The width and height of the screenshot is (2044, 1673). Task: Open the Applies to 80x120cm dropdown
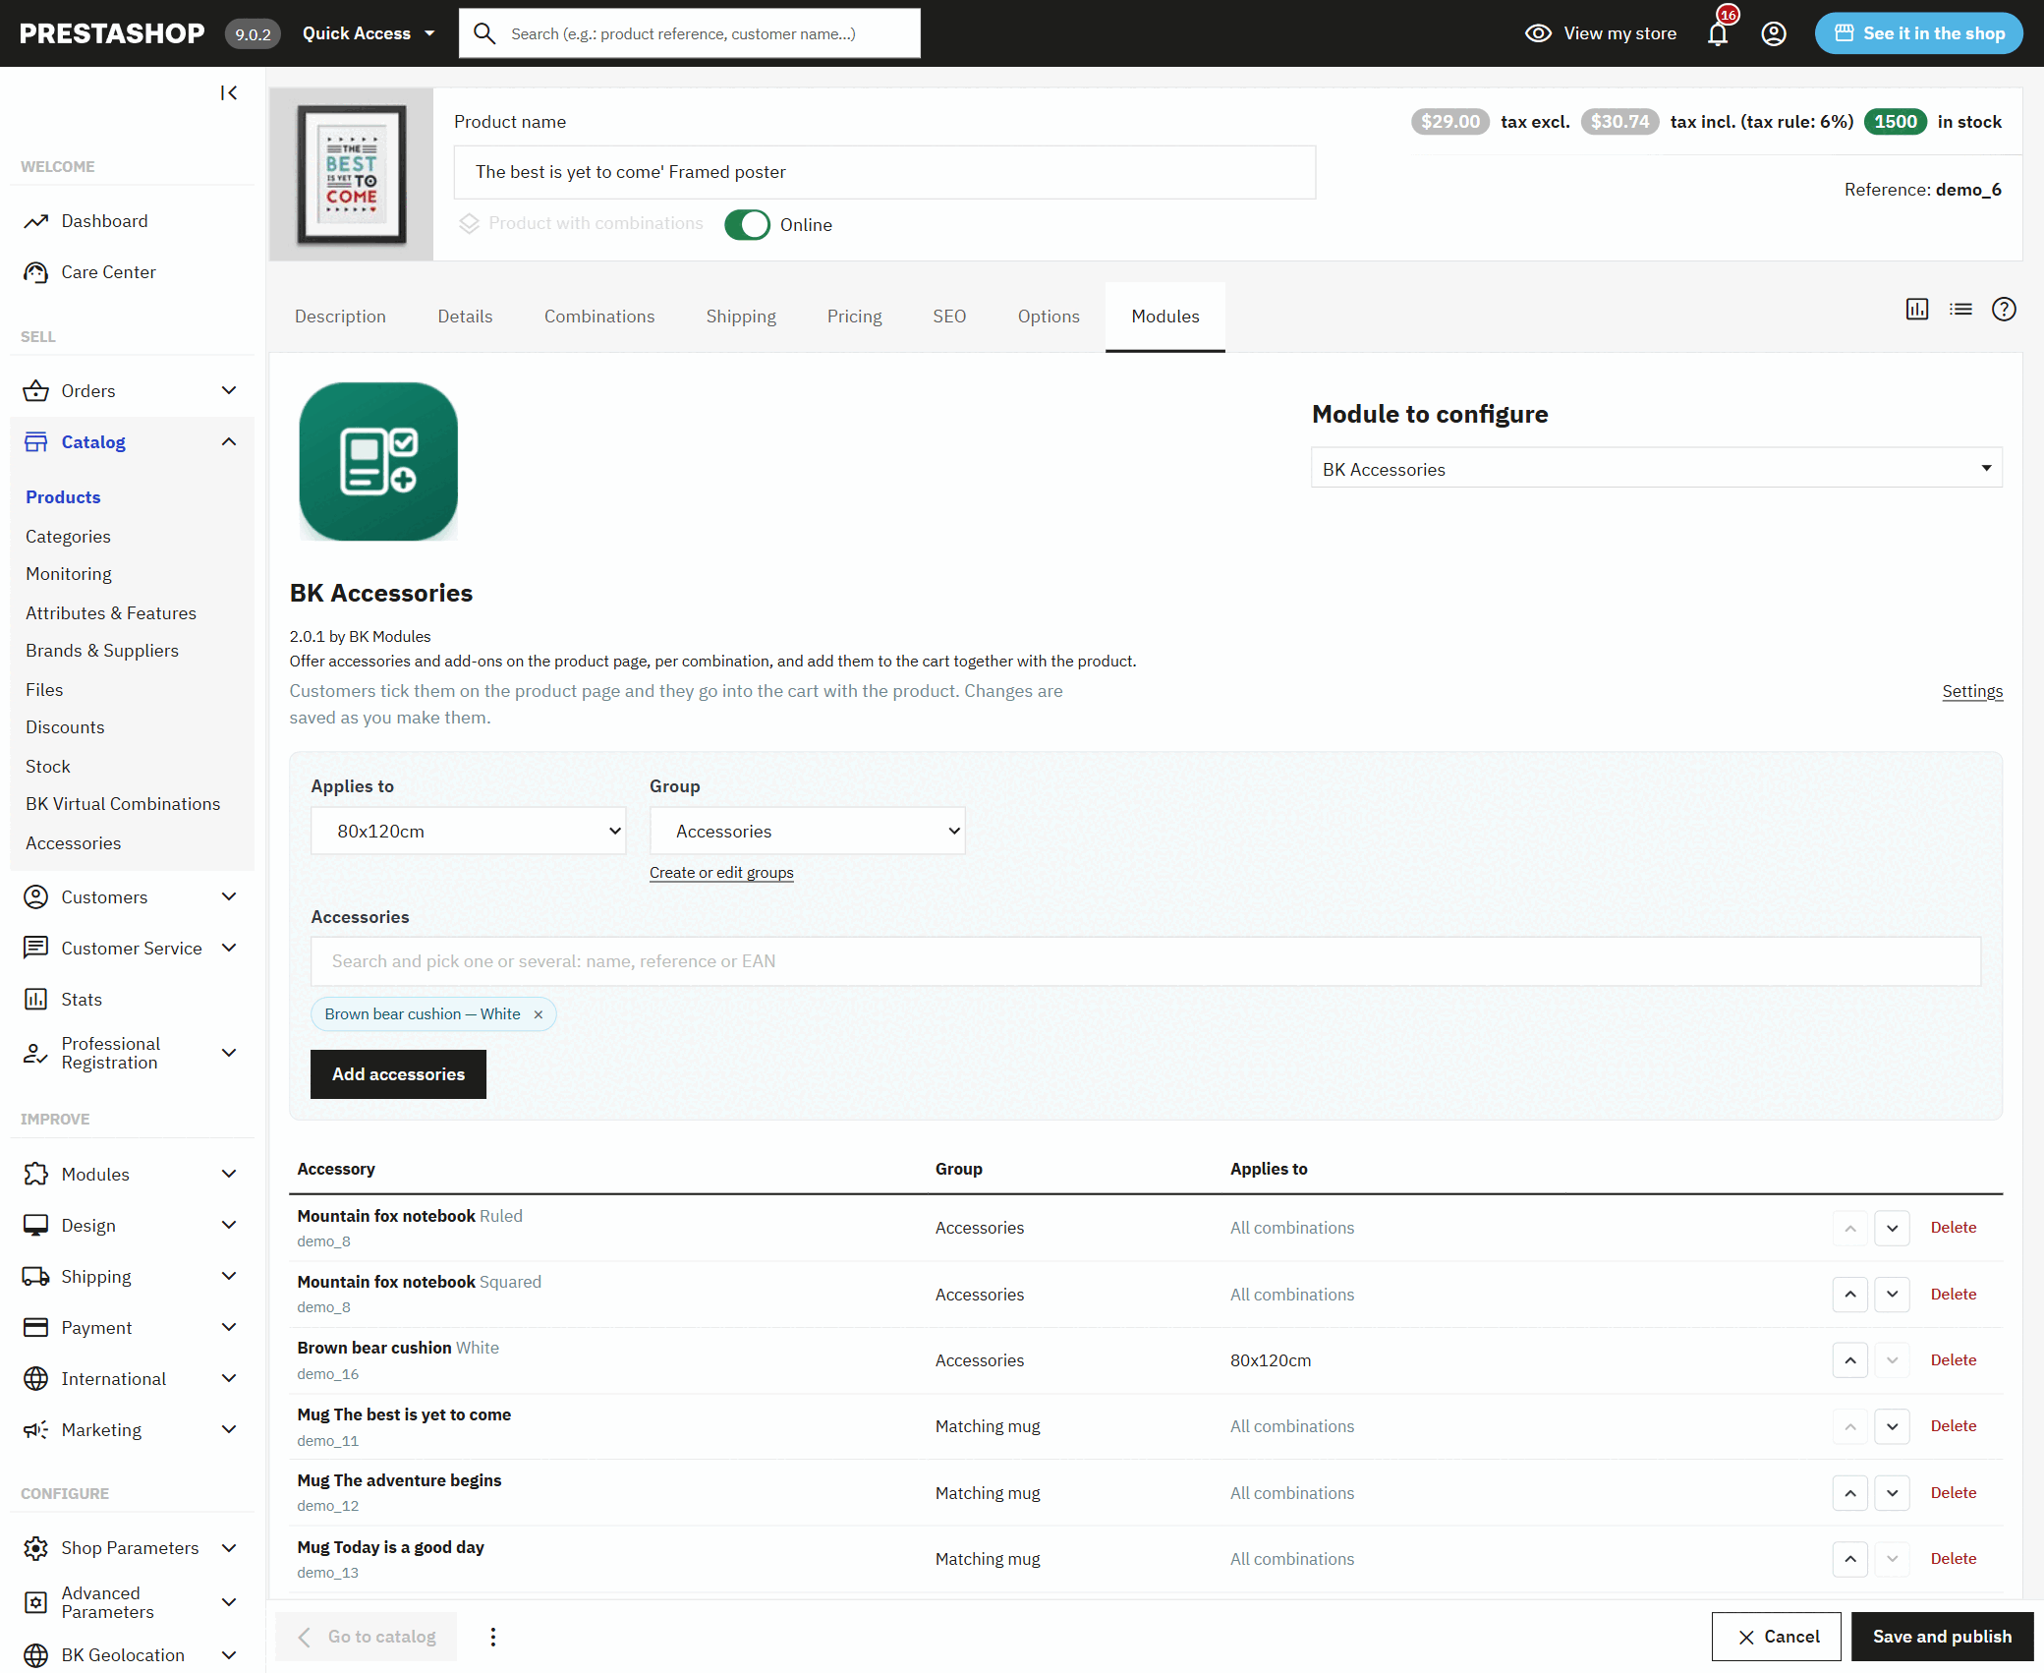pos(469,832)
